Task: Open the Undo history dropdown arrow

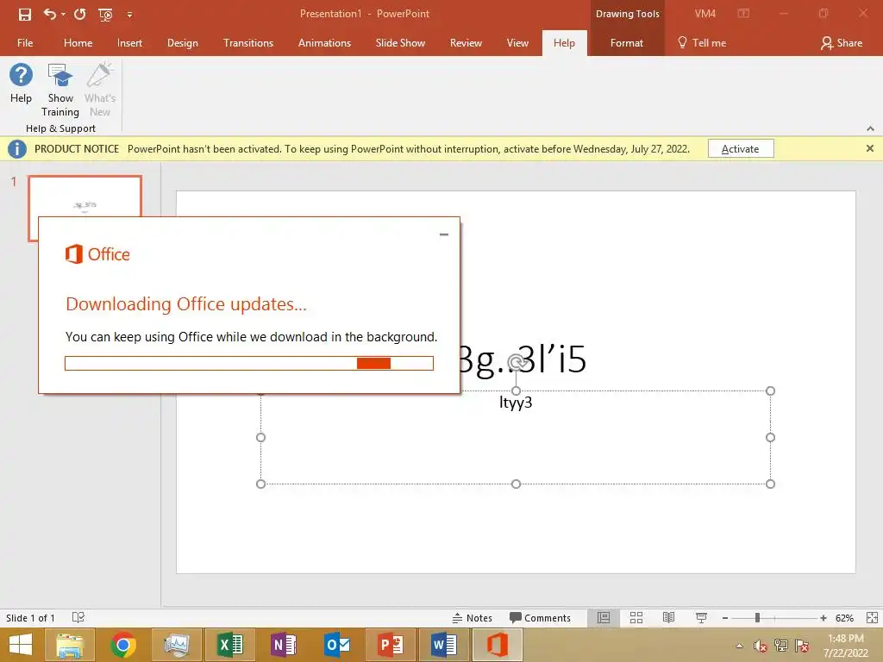Action: [x=64, y=14]
